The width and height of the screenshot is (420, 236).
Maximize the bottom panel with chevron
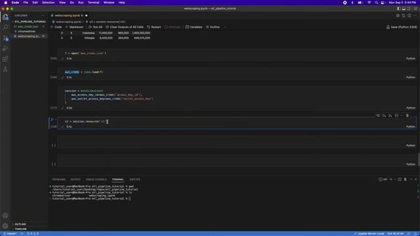pos(411,179)
